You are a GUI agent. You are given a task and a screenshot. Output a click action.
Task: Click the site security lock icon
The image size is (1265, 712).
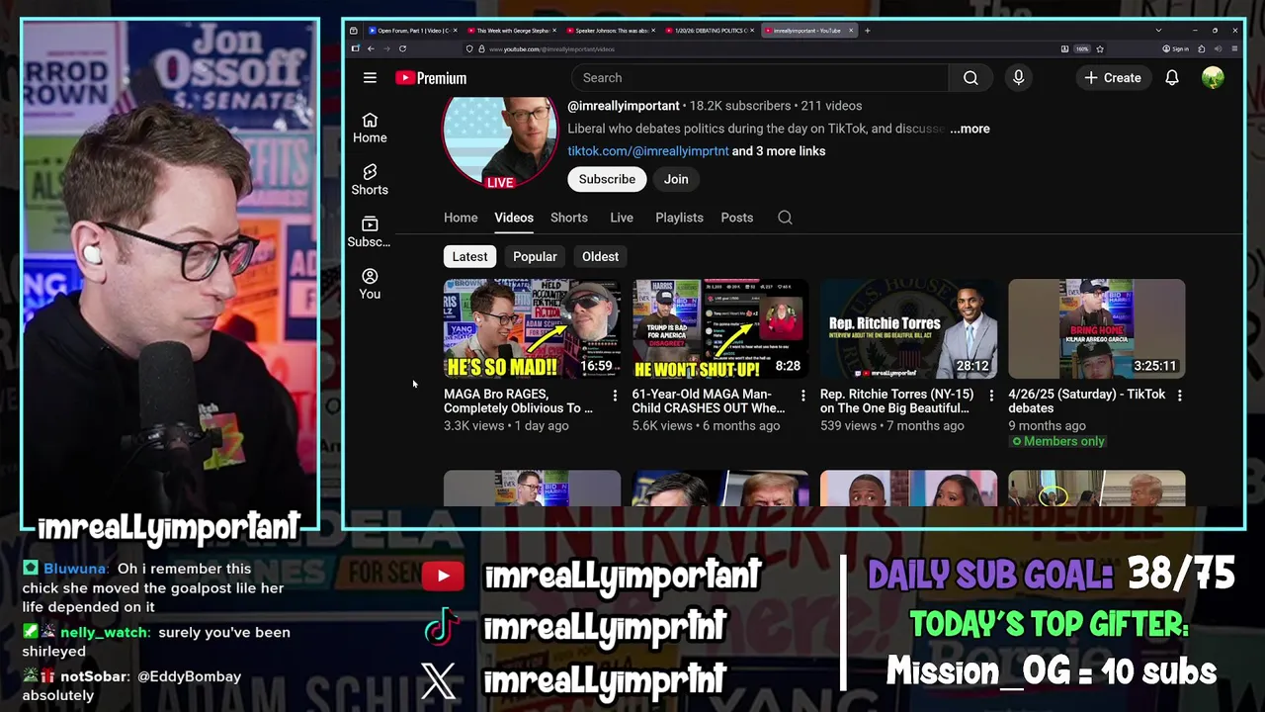click(481, 48)
